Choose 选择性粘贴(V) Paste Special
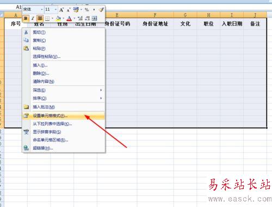The image size is (272, 207). pyautogui.click(x=64, y=57)
